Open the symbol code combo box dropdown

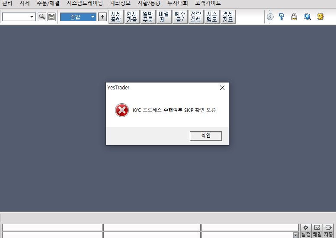coord(32,17)
